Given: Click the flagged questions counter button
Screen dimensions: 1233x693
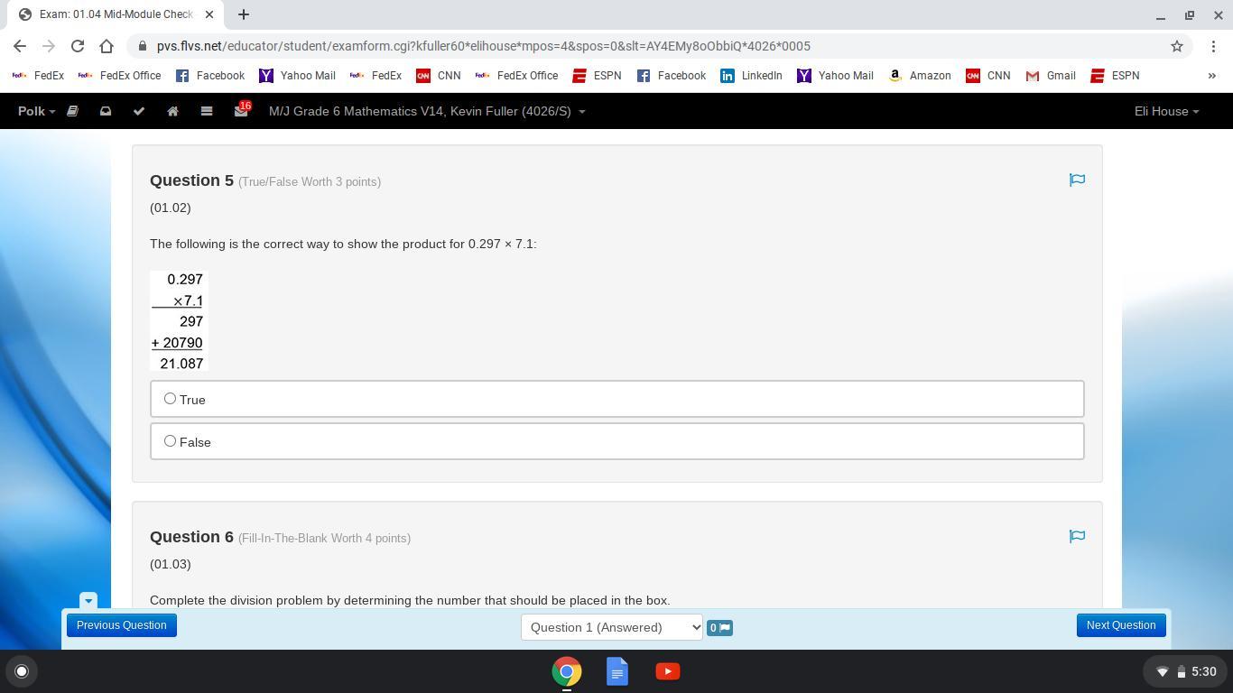Looking at the screenshot, I should pos(719,627).
